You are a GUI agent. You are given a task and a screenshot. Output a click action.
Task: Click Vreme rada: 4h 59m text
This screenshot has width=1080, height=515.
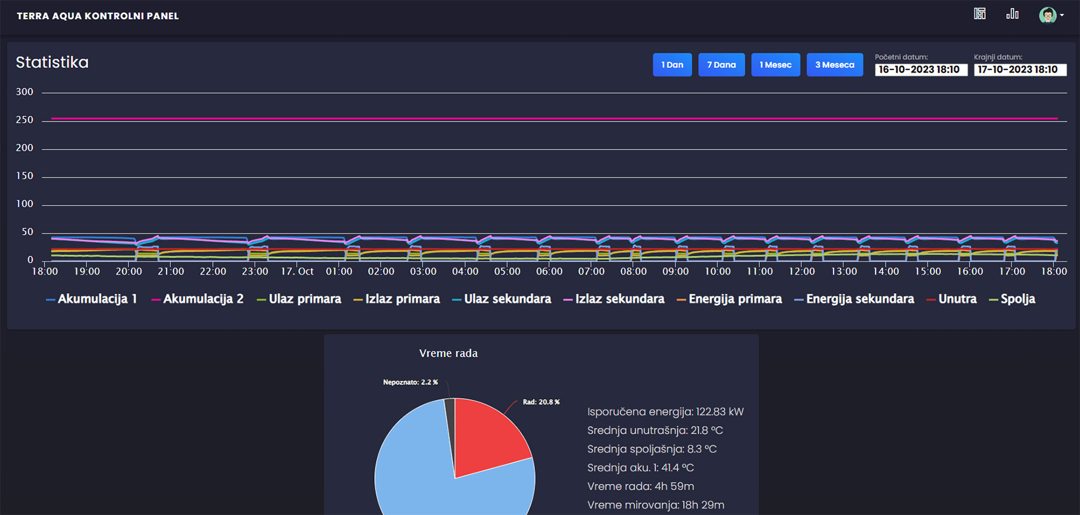(640, 486)
